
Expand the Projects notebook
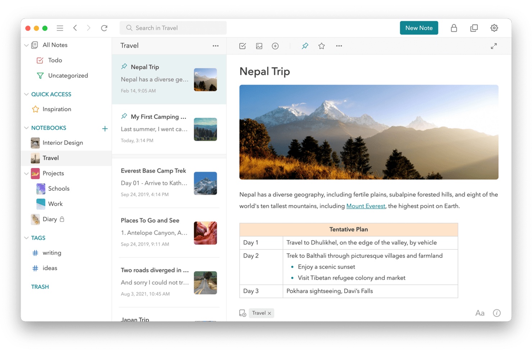tap(27, 173)
